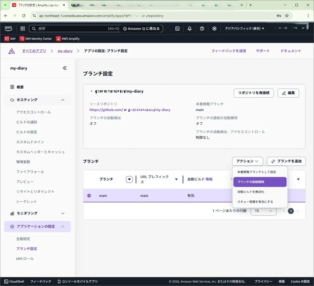Screen dimensions: 314x286
Task: Open the settings gear in header
Action: (214, 28)
